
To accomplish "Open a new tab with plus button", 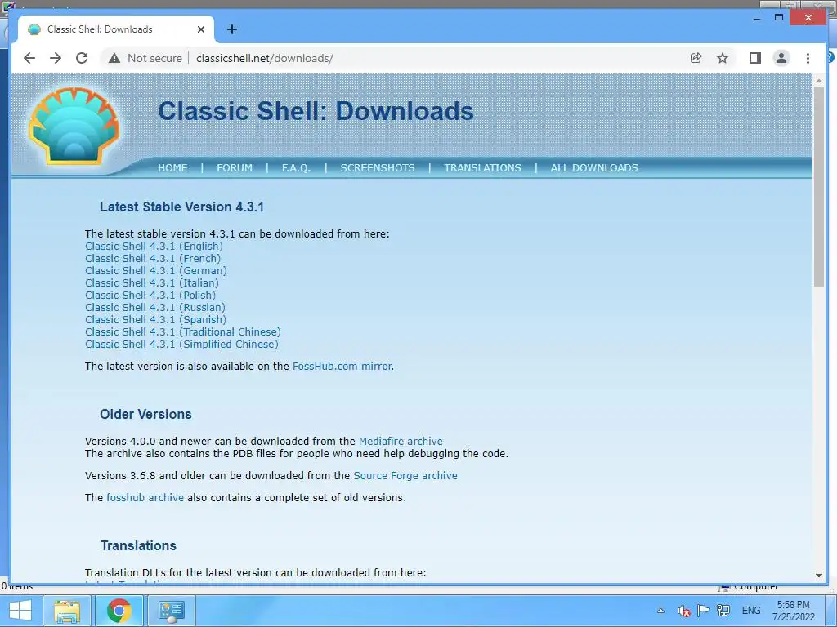I will tap(231, 29).
